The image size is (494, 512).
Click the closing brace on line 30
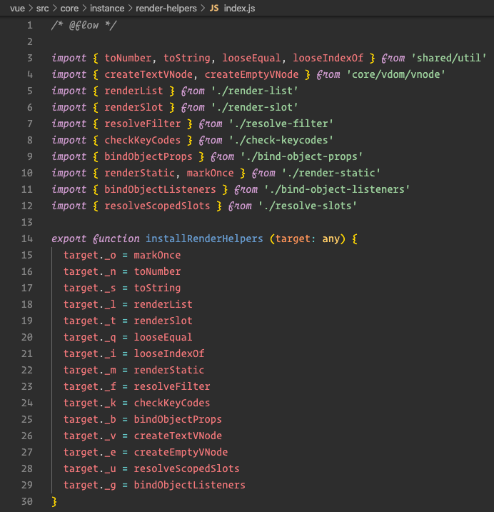[x=54, y=501]
